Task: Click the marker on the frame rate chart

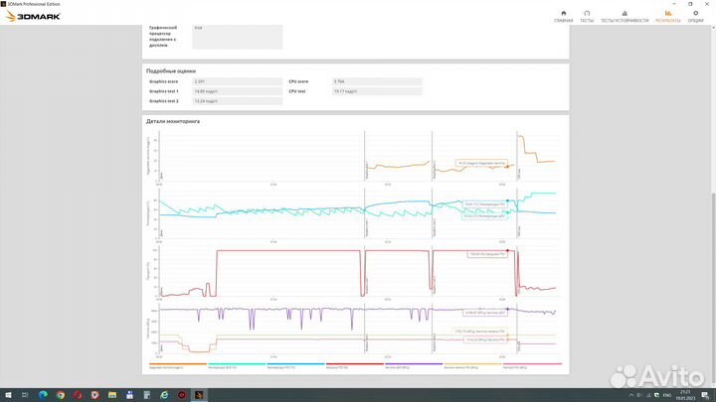Action: [507, 167]
